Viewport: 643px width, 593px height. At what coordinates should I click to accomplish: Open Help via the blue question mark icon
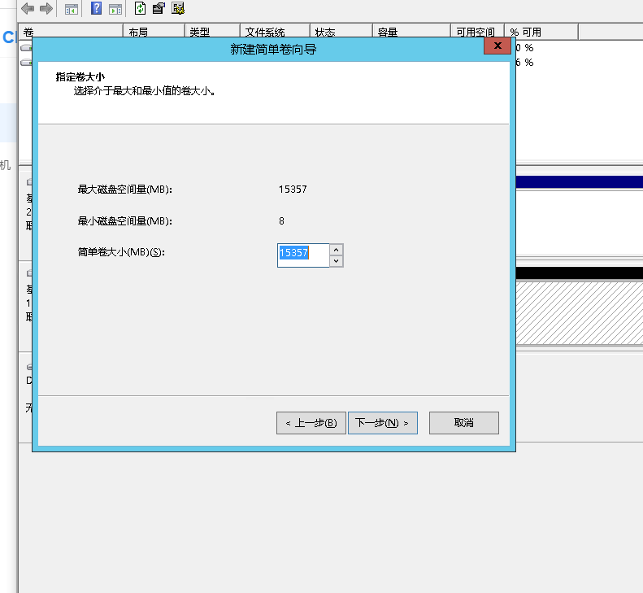point(96,9)
